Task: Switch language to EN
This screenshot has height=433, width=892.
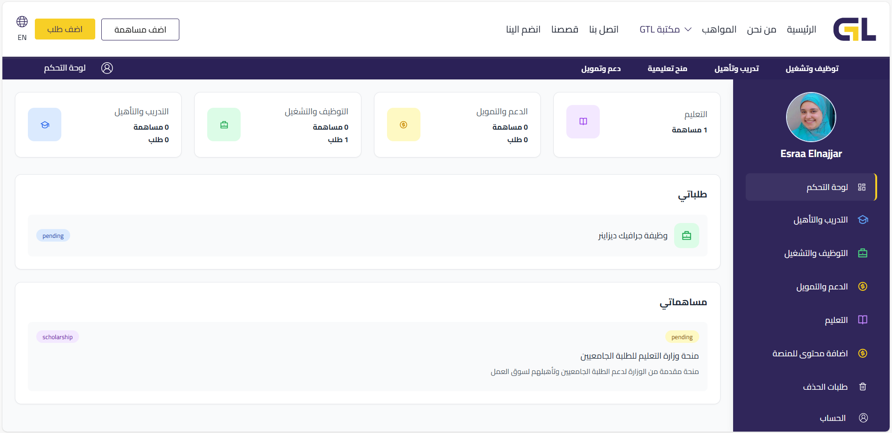Action: coord(22,38)
